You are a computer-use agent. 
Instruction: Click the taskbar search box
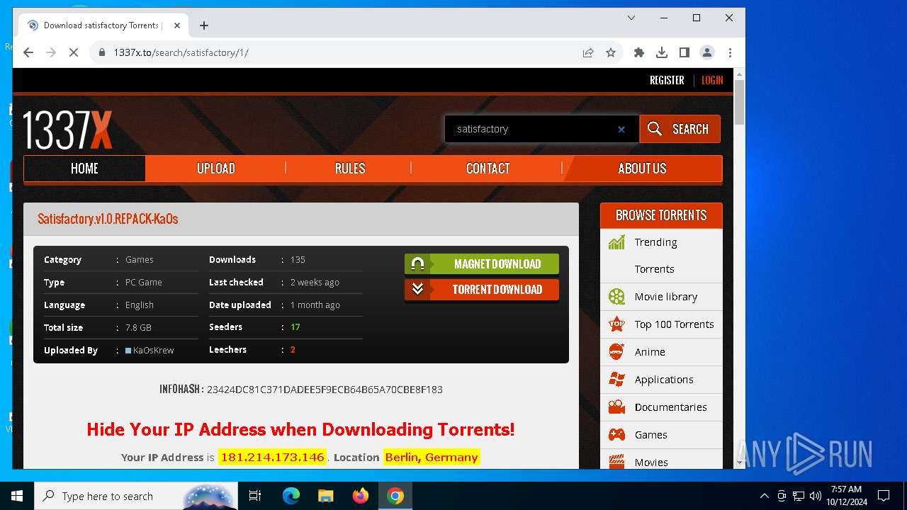click(137, 496)
